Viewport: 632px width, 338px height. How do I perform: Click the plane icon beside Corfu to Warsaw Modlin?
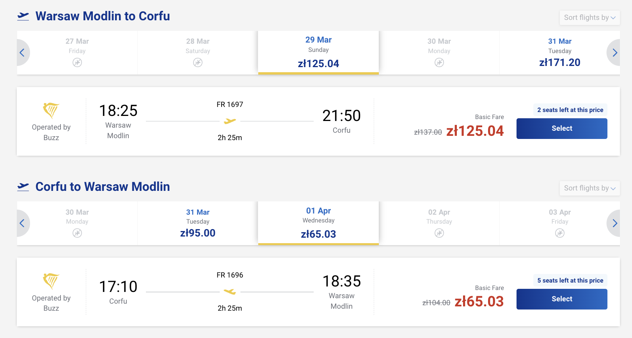pyautogui.click(x=23, y=187)
